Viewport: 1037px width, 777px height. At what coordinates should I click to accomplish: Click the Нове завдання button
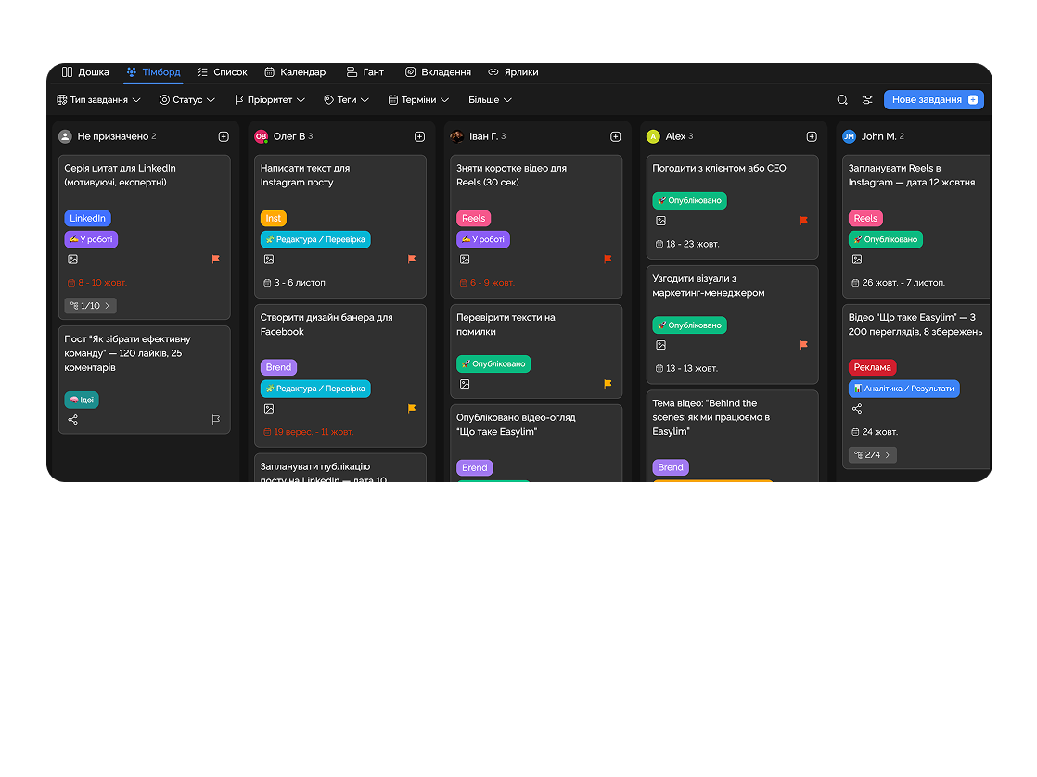933,100
